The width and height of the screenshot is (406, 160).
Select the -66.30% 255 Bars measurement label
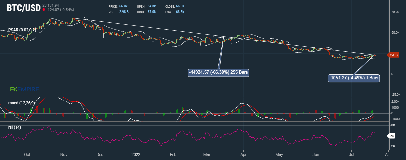pos(219,72)
